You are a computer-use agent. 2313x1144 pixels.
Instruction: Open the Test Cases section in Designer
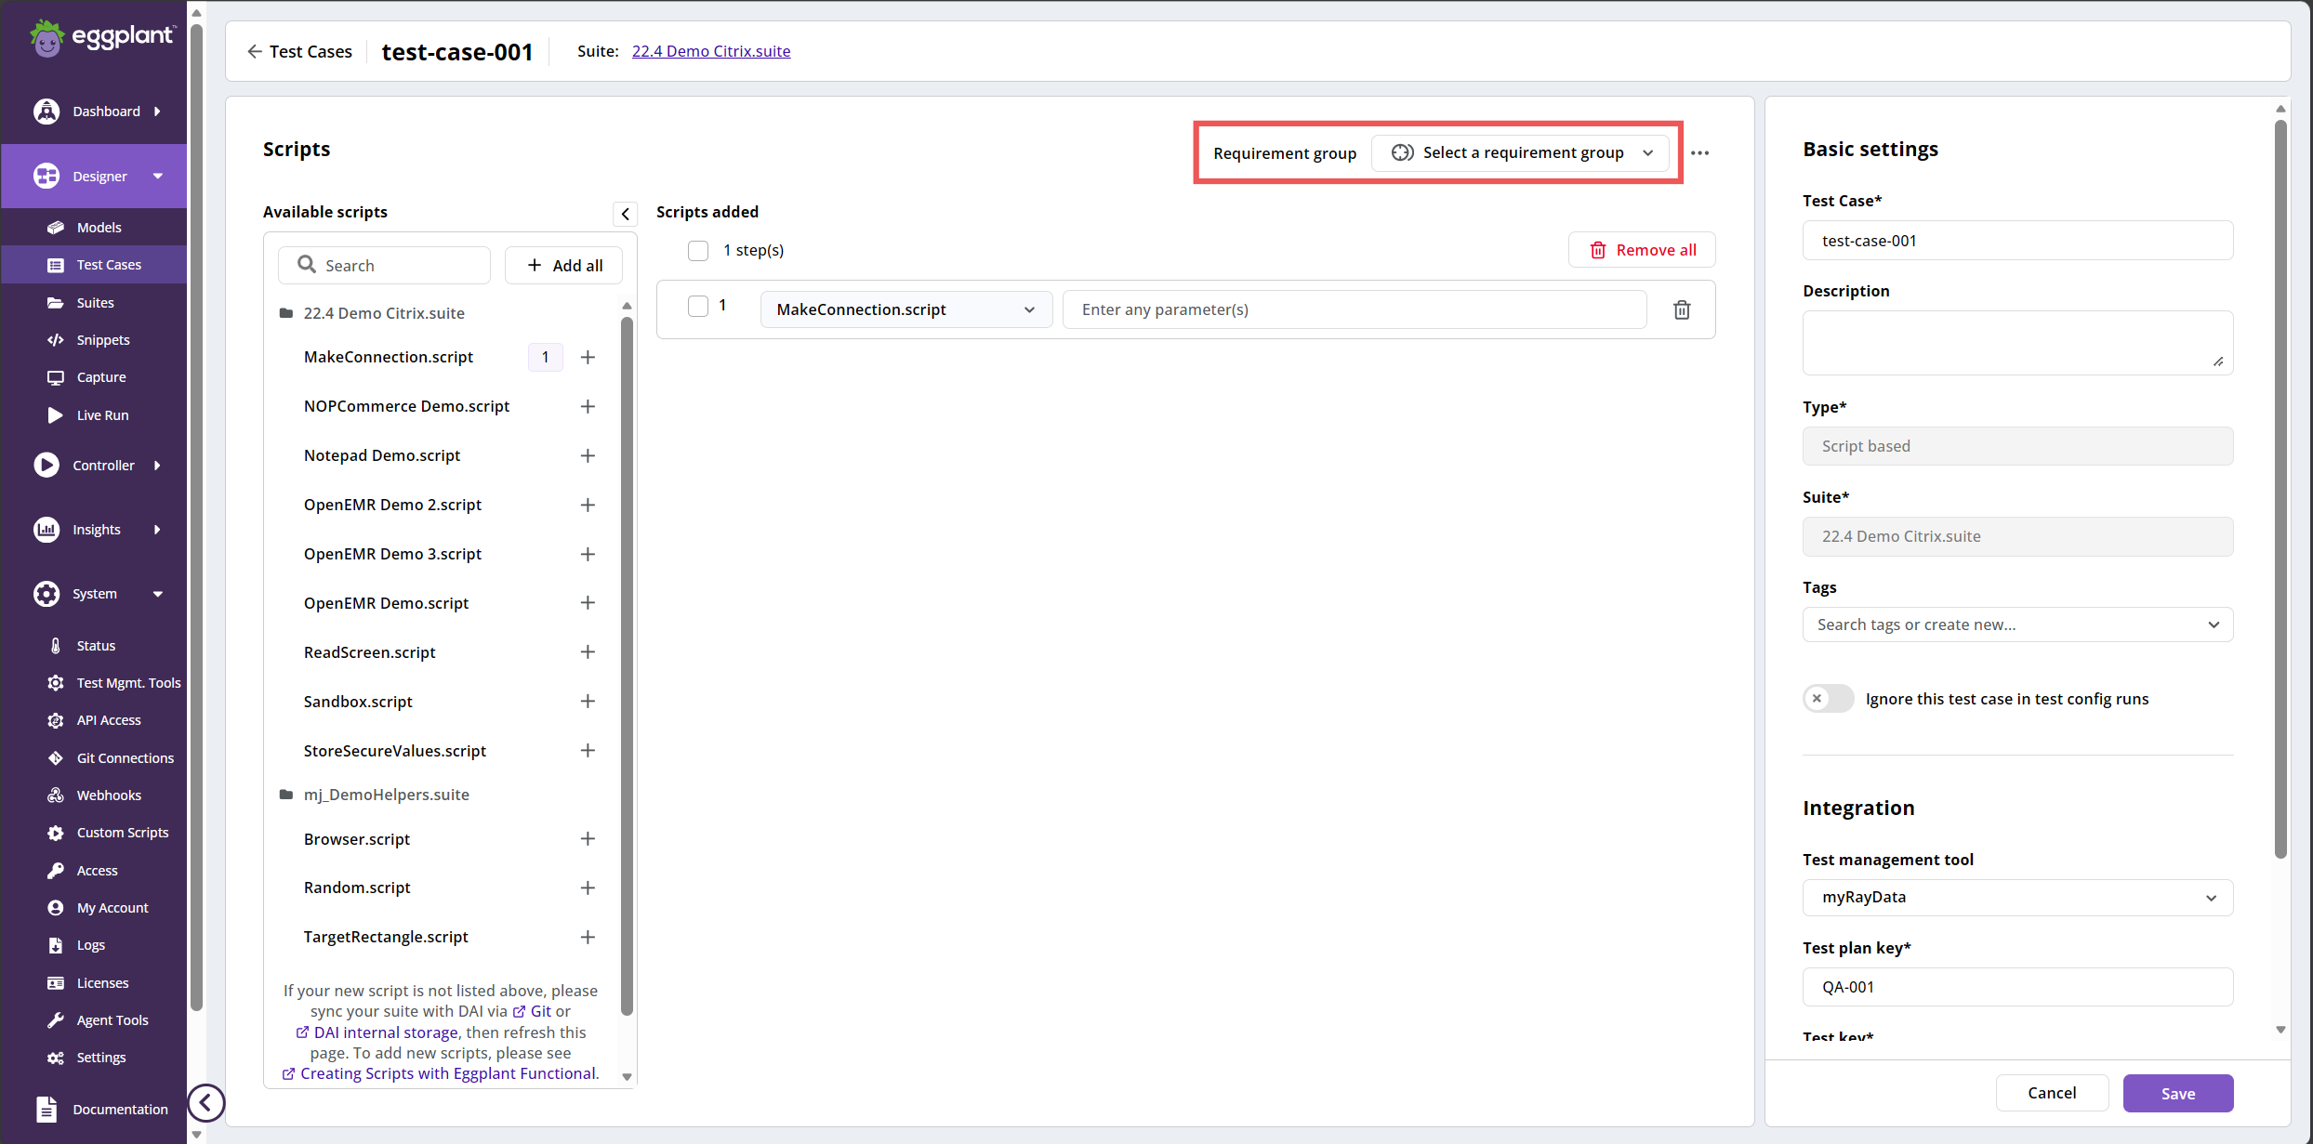pos(108,264)
